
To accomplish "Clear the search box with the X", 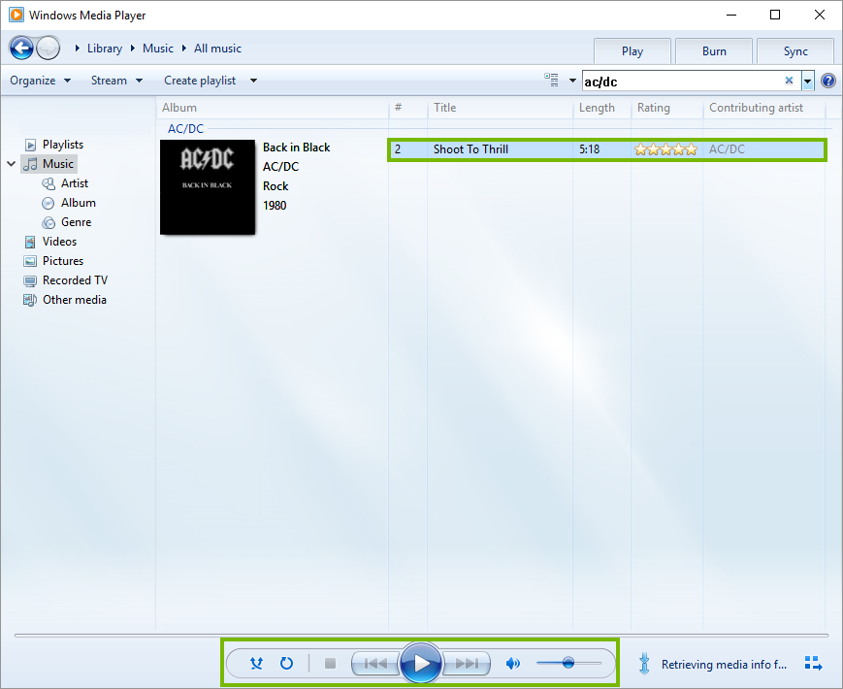I will [789, 81].
